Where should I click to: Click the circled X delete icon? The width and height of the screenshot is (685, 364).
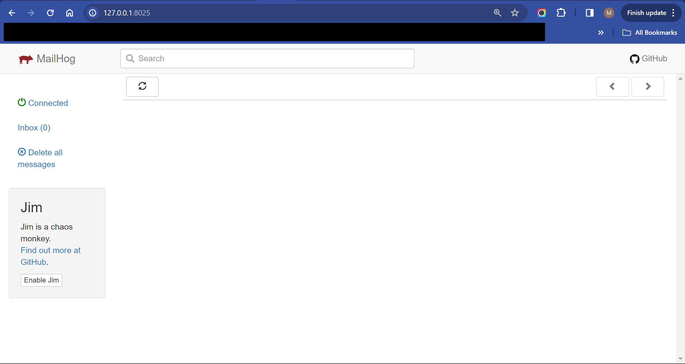pos(22,152)
